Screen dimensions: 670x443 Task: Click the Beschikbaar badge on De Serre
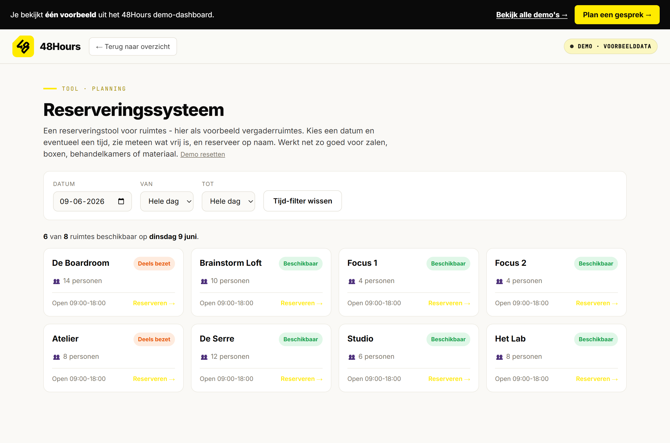point(300,339)
